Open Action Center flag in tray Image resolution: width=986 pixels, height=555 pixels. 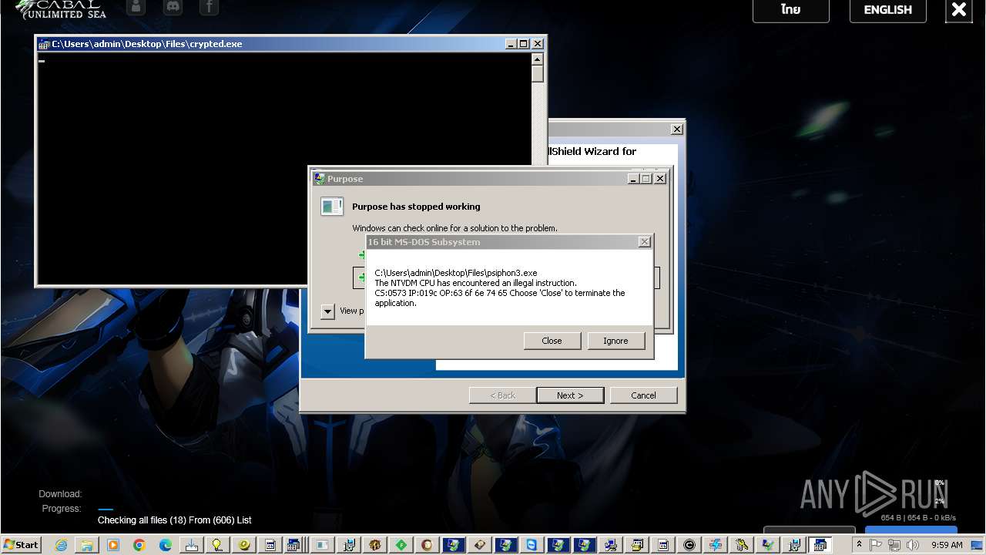877,545
